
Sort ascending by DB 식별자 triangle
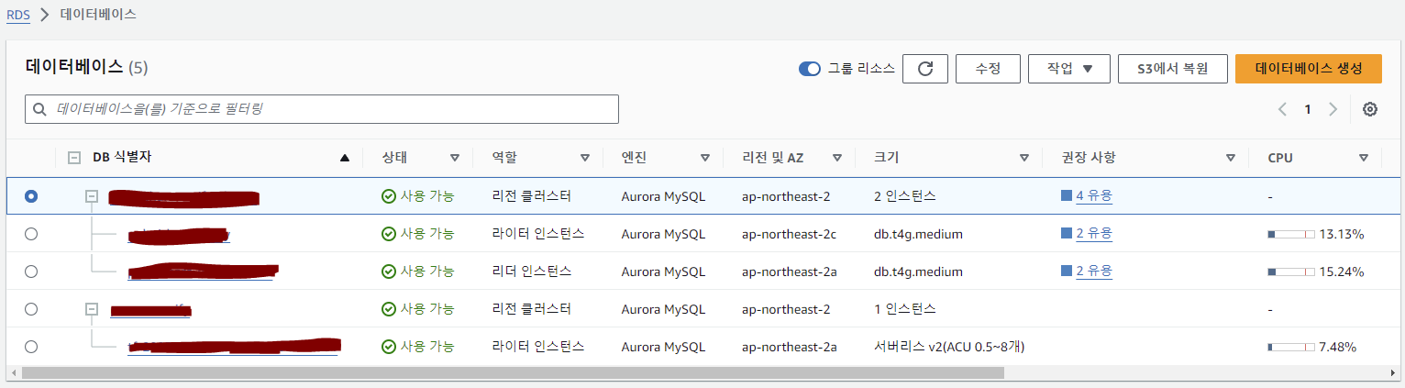click(x=345, y=158)
